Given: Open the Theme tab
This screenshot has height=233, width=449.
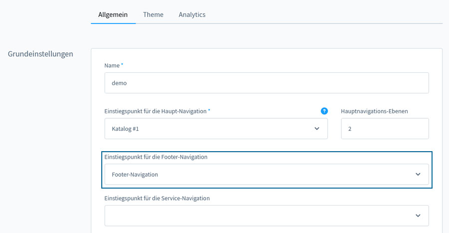Looking at the screenshot, I should 153,14.
